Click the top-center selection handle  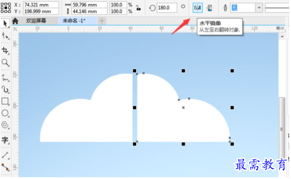[183, 71]
